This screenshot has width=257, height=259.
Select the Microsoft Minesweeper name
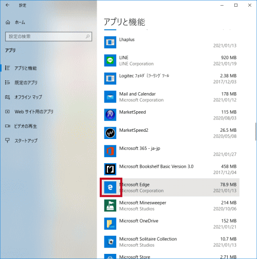[x=143, y=203]
